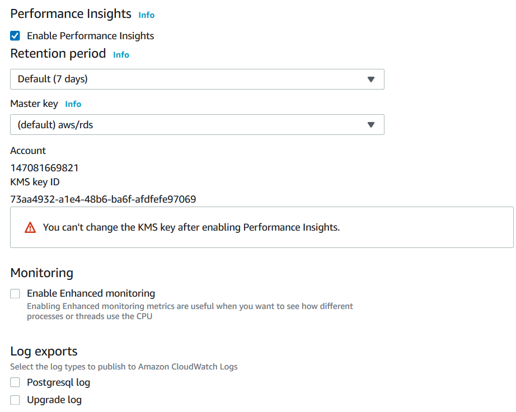Click the CloudWatch Logs description text

pyautogui.click(x=124, y=367)
